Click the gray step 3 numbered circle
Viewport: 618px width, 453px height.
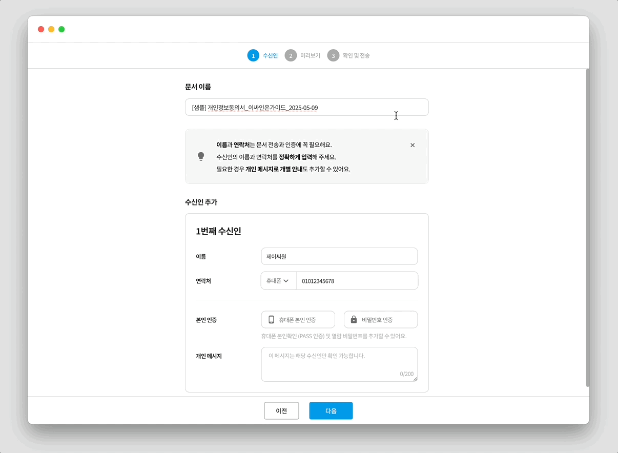[334, 55]
